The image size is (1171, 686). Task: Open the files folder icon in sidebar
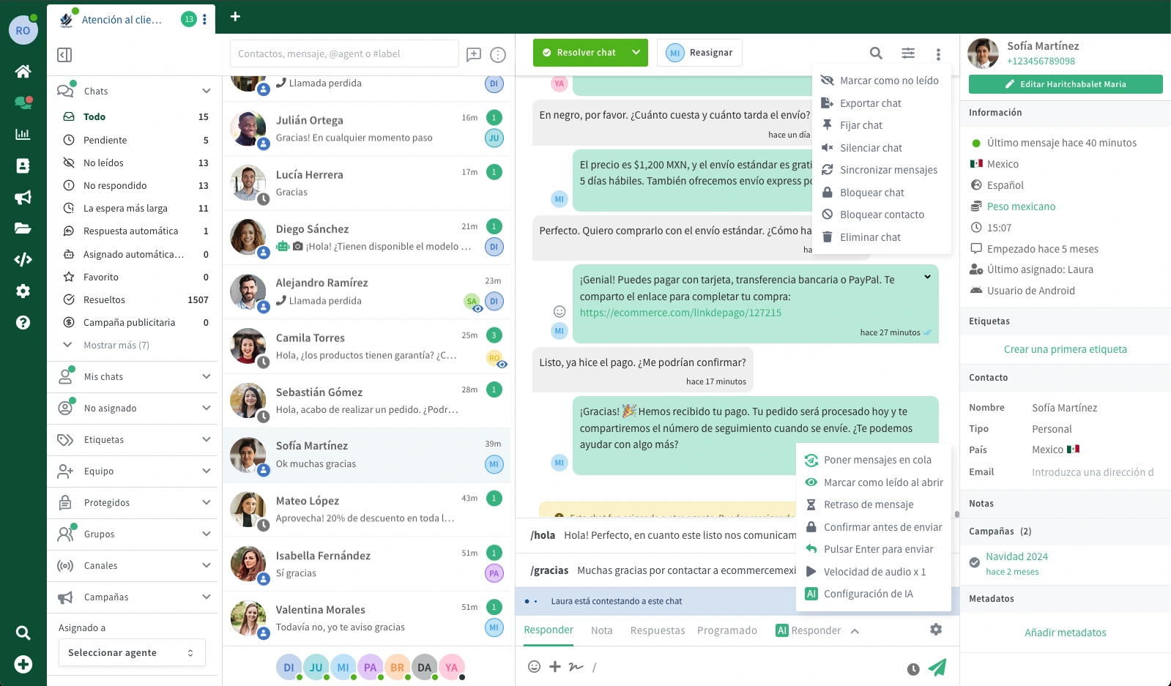[x=23, y=228]
